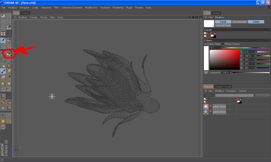Screen dimensions: 271x162
Task: Toggle red X on petali esterni material
Action: point(210,112)
